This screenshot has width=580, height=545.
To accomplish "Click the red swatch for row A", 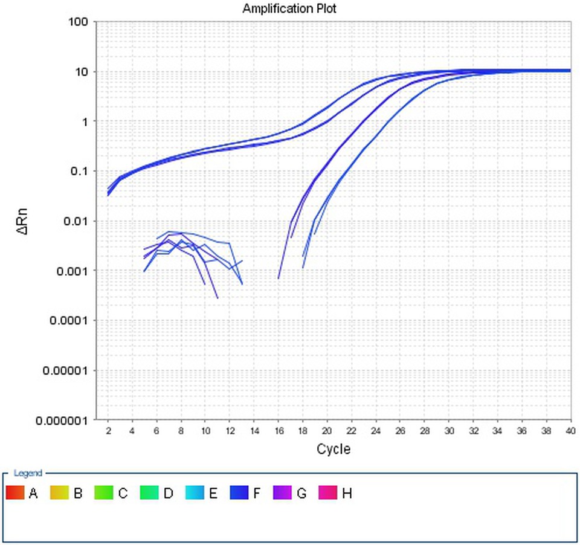I will [x=15, y=493].
